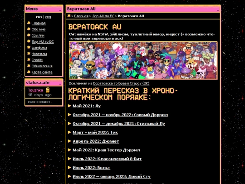Image resolution: width=245 pixels, height=184 pixels.
Task: Open Июль 2022: Вольт link
Action: click(x=91, y=168)
